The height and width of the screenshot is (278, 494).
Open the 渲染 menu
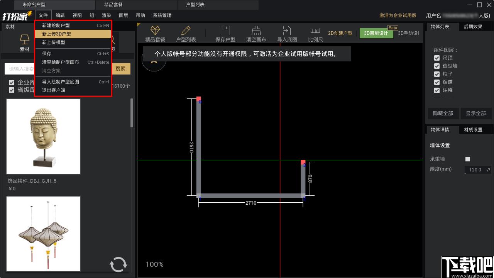[x=107, y=15]
